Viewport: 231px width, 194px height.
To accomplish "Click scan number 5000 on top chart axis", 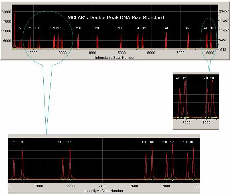I will point(122,53).
